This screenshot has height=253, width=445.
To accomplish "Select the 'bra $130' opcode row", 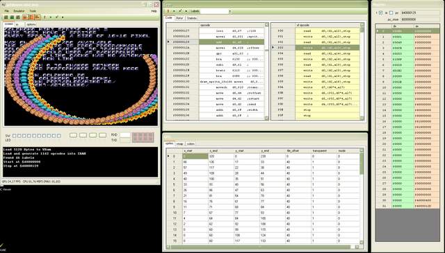I will [x=216, y=59].
